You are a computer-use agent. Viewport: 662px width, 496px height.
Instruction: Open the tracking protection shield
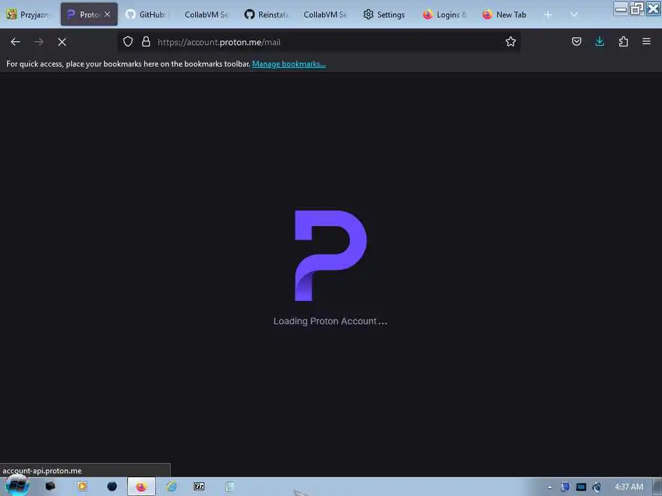tap(128, 41)
